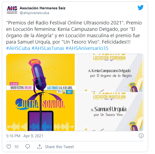Click the like count of 10
The width and height of the screenshot is (155, 154).
pyautogui.click(x=16, y=147)
